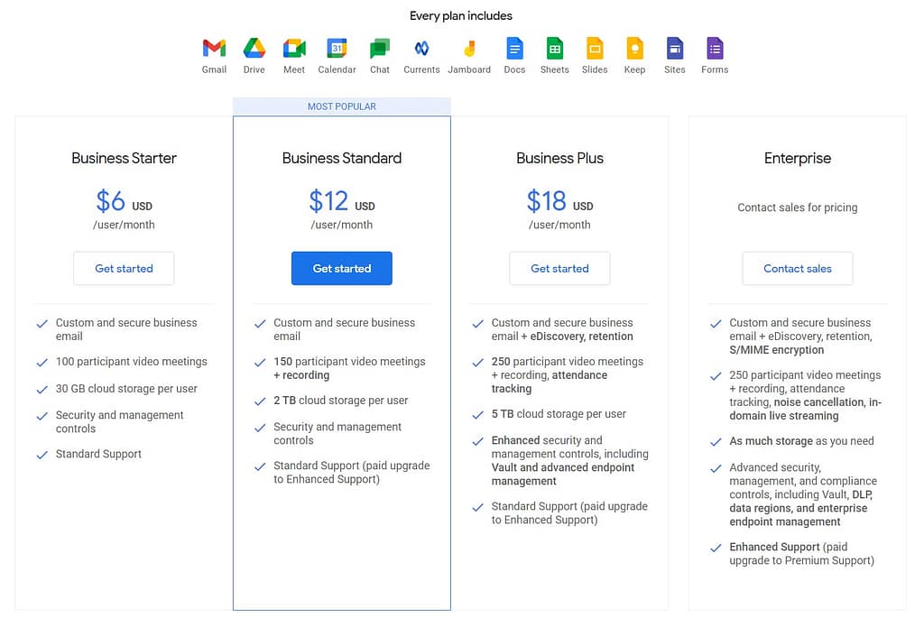Screen dimensions: 924x618
Task: Open the Calendar icon
Action: 337,49
